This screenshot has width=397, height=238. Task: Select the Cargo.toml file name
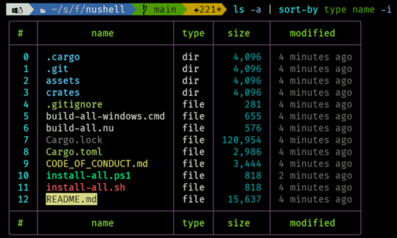pyautogui.click(x=74, y=152)
